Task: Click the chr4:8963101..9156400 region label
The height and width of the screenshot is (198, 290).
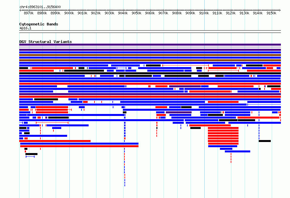Action: click(40, 7)
